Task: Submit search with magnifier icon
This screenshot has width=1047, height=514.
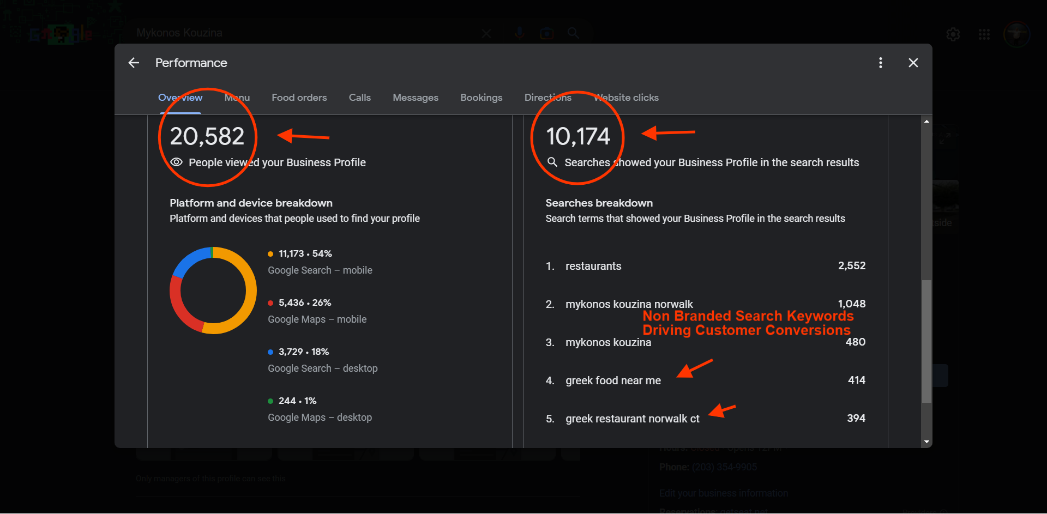Action: tap(573, 33)
